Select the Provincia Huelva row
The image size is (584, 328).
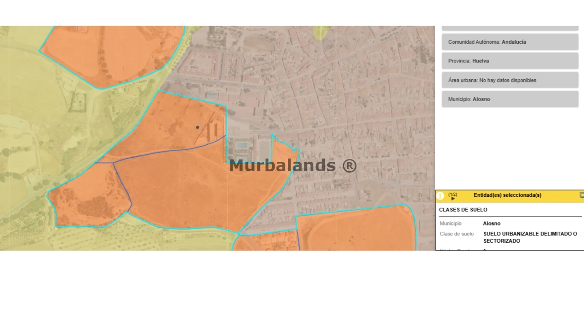(x=510, y=61)
